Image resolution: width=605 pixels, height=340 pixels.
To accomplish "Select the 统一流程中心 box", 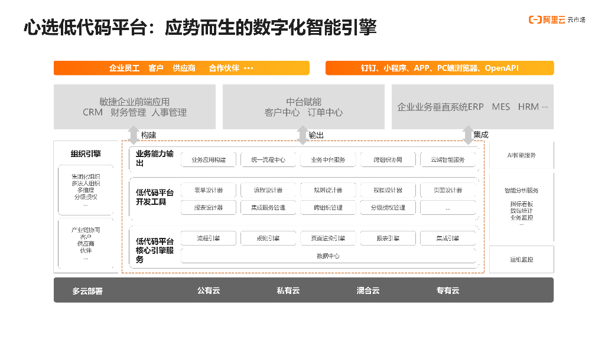I will click(x=268, y=159).
